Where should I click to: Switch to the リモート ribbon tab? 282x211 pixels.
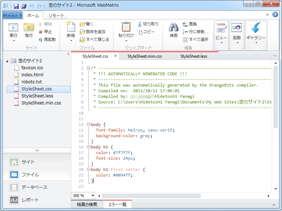57,15
